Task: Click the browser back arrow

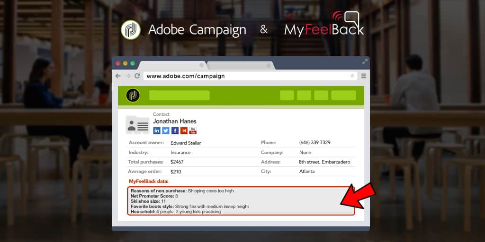Action: pyautogui.click(x=118, y=76)
